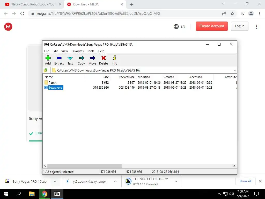The width and height of the screenshot is (265, 199).
Task: Open the File menu in 7-Zip
Action: tap(47, 51)
